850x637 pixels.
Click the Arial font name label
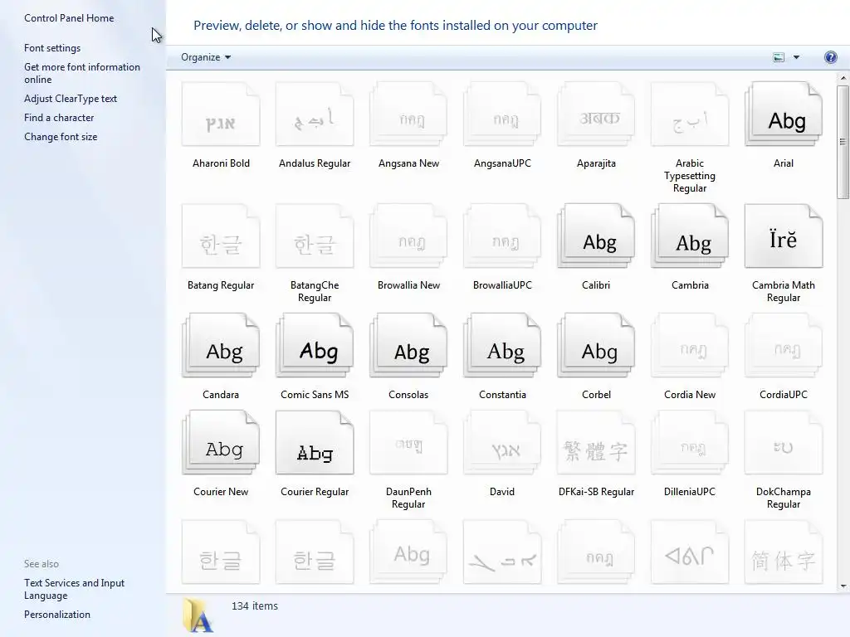[784, 163]
